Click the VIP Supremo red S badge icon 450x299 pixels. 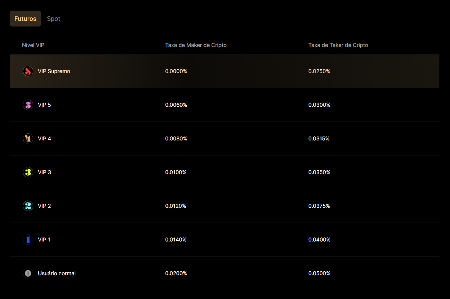tap(28, 71)
